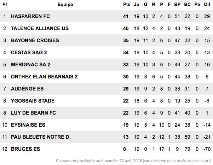Select the YGOSSAIS STADE team name
Screen dimensions: 213x165
pyautogui.click(x=33, y=101)
